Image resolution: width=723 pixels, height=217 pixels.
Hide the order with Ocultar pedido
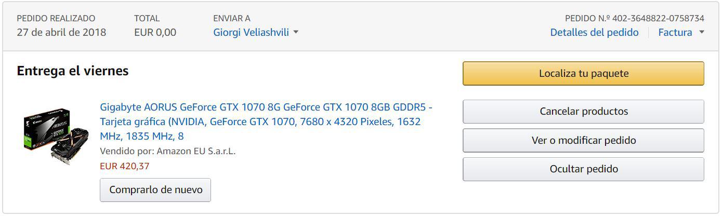click(x=583, y=169)
